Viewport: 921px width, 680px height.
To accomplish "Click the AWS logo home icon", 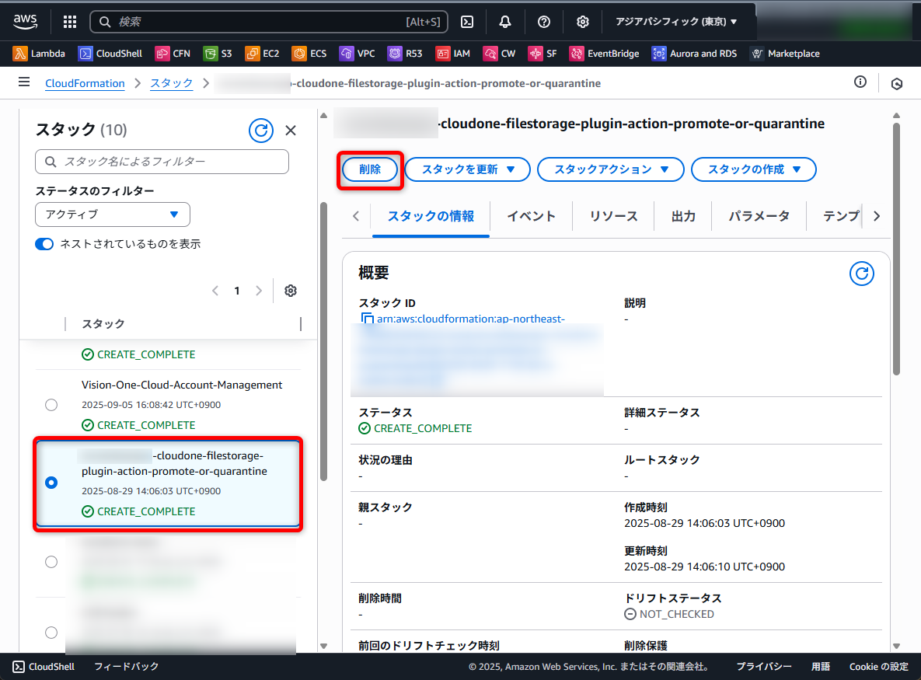I will (x=25, y=21).
